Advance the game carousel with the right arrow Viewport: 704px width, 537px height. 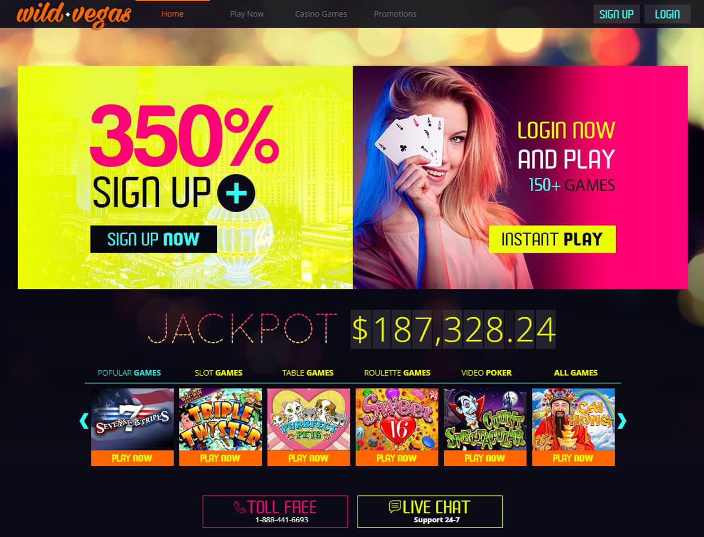point(622,421)
